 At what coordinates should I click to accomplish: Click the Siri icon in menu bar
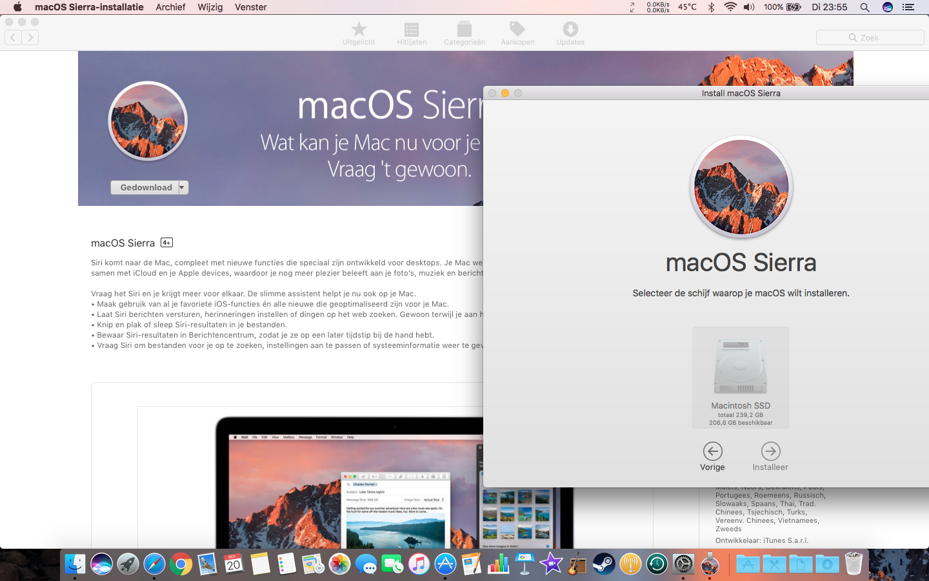(888, 7)
